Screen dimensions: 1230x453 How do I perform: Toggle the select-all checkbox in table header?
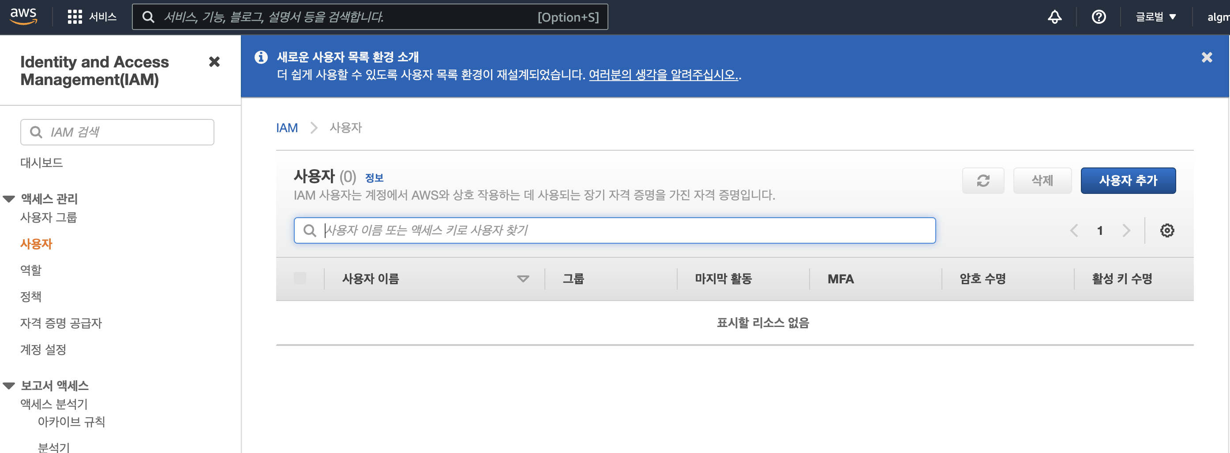pyautogui.click(x=300, y=278)
